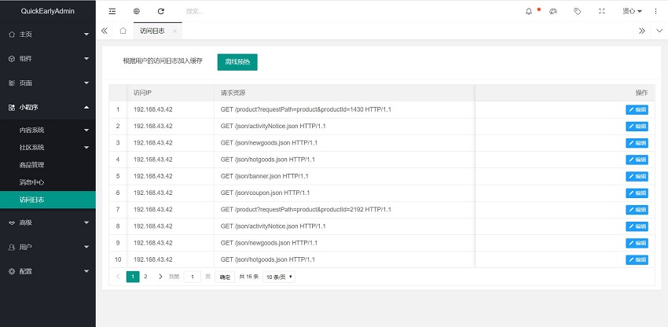Expand the 内容系统 submenu
Image resolution: width=668 pixels, height=327 pixels.
48,130
